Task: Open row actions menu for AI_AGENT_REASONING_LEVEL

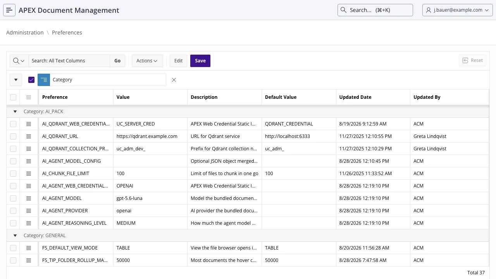Action: point(29,223)
